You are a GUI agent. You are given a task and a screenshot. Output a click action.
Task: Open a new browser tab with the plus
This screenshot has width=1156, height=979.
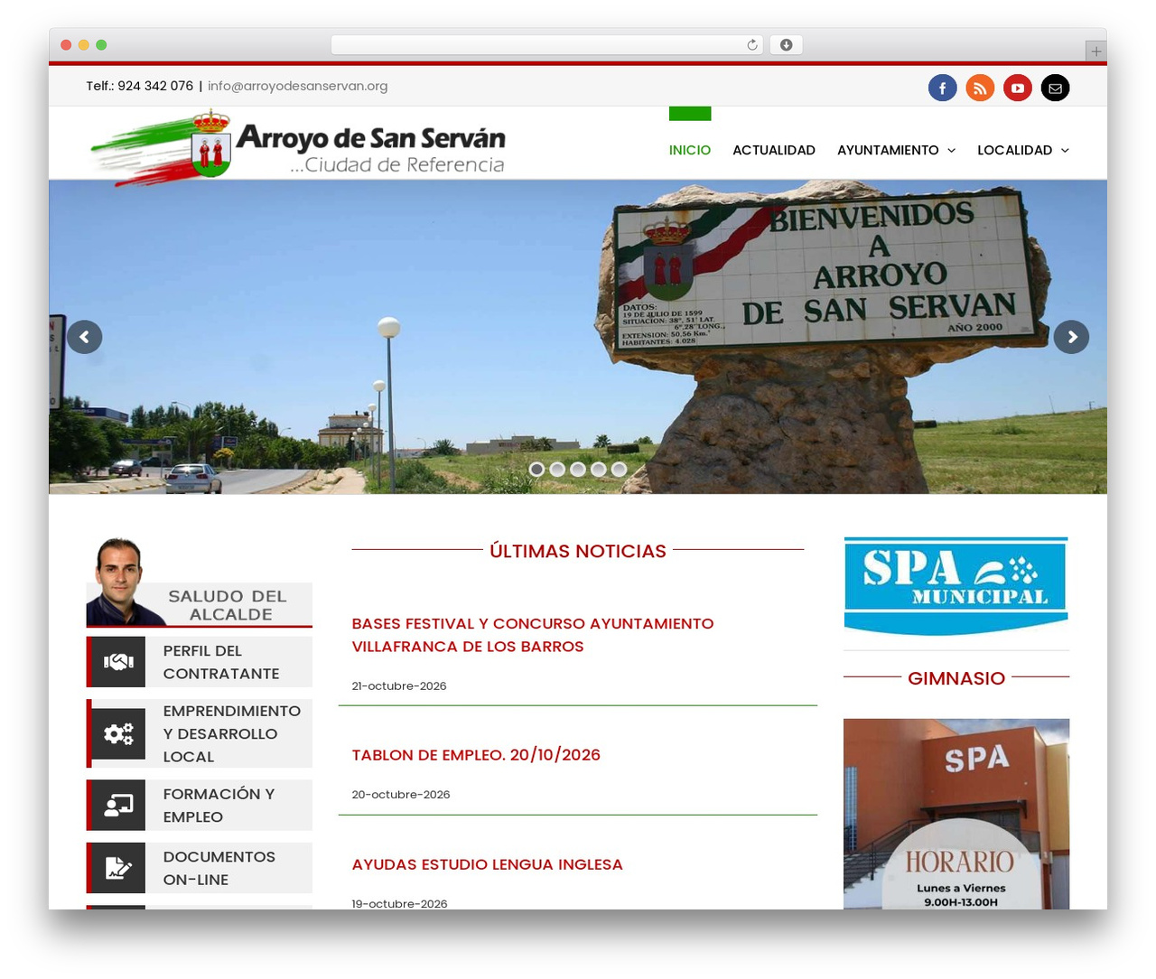coord(1096,51)
